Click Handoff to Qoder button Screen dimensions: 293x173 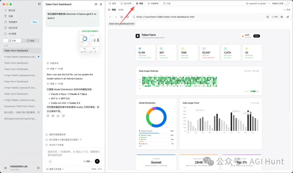click(256, 4)
